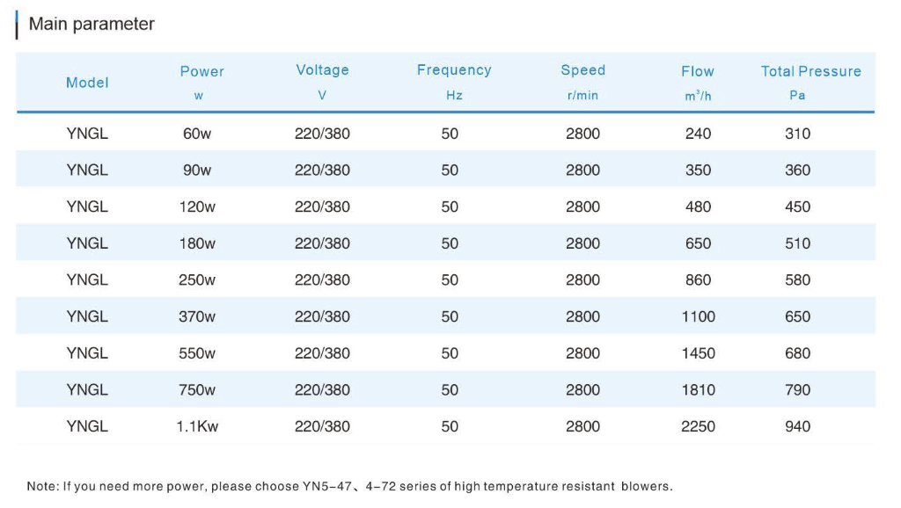This screenshot has height=508, width=901.
Task: Click the '120w' power cell
Action: coord(197,207)
